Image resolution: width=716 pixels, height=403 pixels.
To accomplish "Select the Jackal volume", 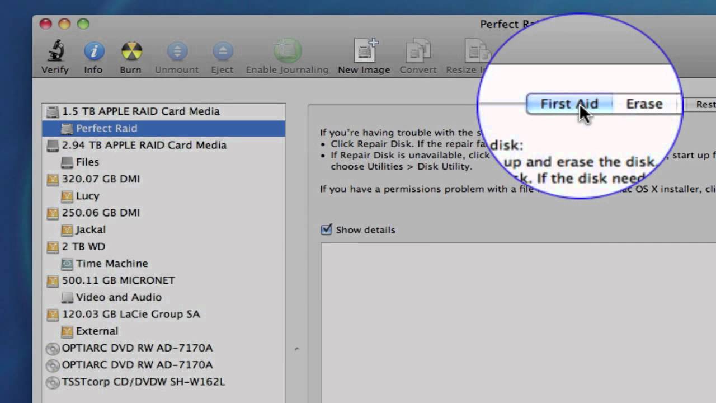I will [164, 229].
